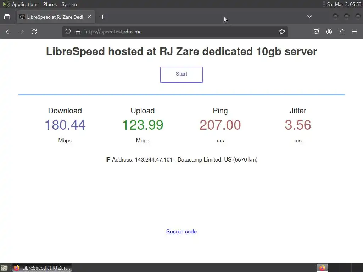The height and width of the screenshot is (272, 363).
Task: Click the Firefox back arrow
Action: pos(9,32)
